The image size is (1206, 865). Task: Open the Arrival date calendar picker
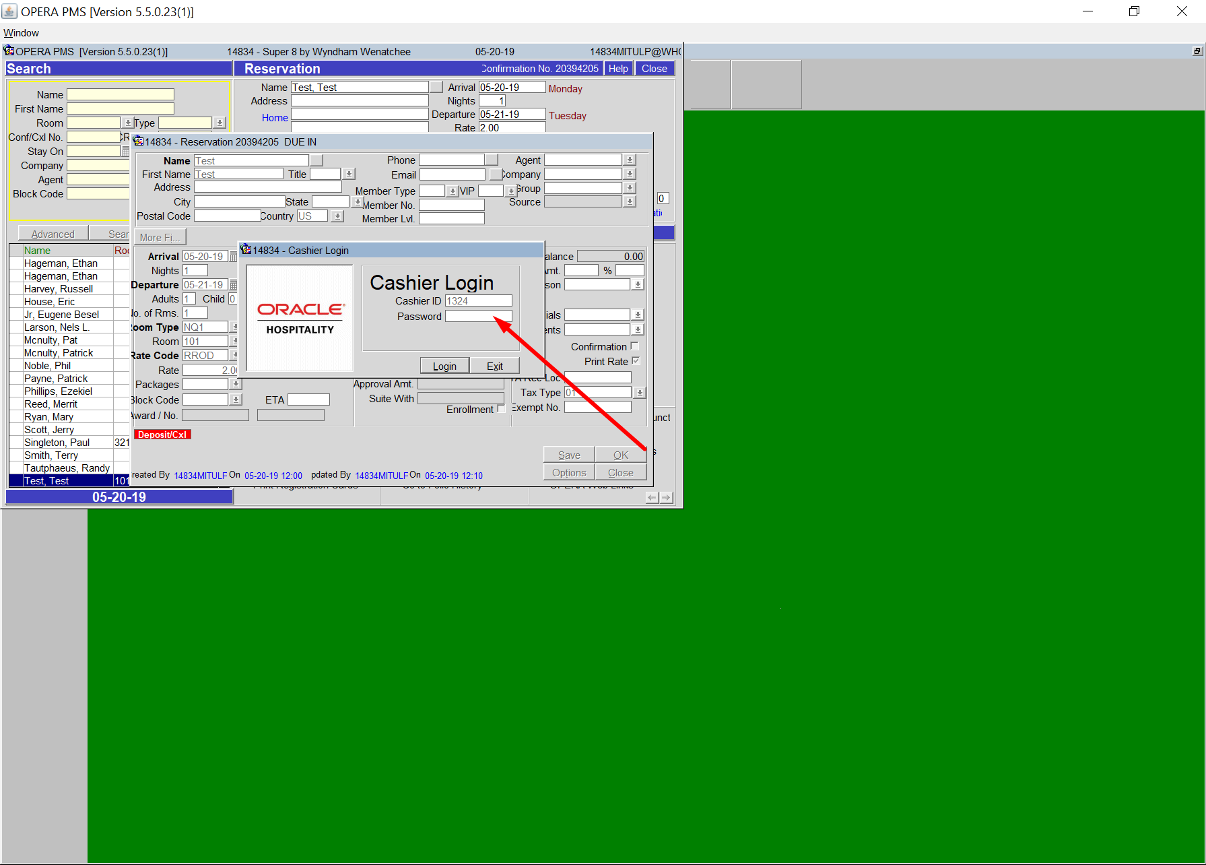tap(234, 257)
